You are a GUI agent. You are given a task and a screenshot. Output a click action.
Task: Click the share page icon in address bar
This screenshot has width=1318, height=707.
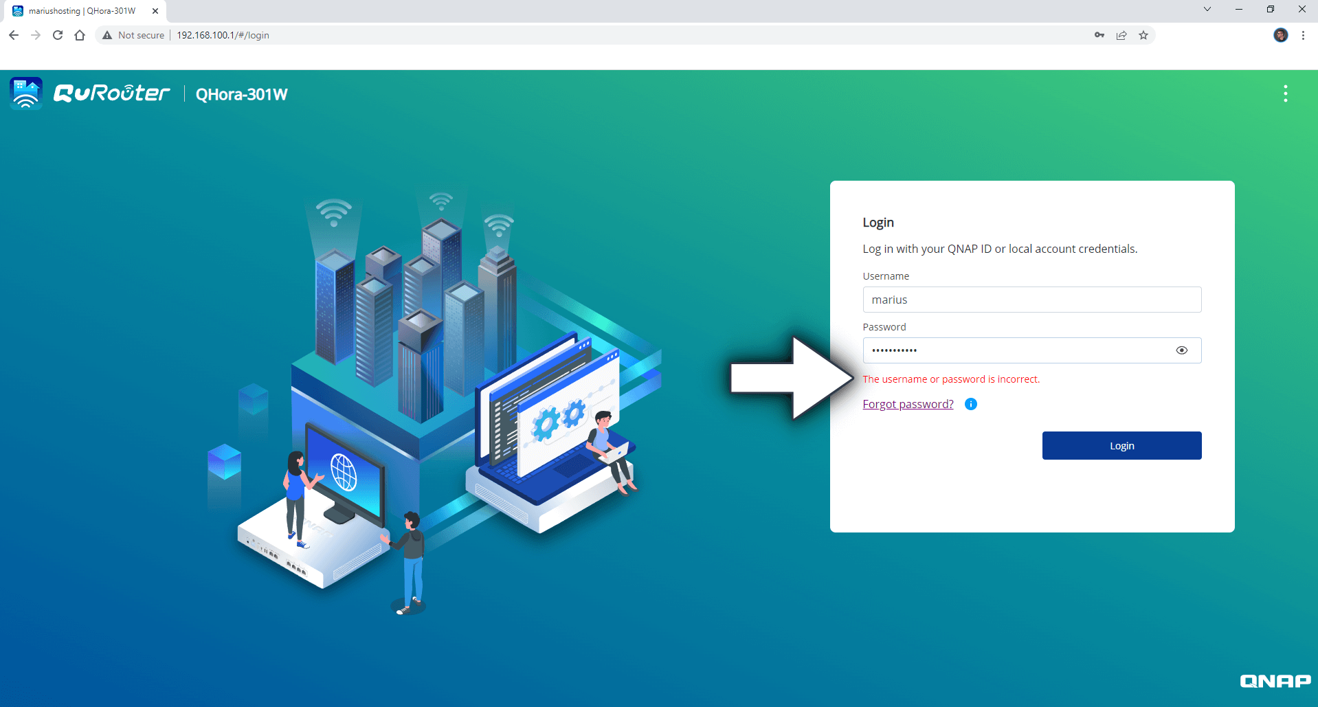click(x=1121, y=35)
